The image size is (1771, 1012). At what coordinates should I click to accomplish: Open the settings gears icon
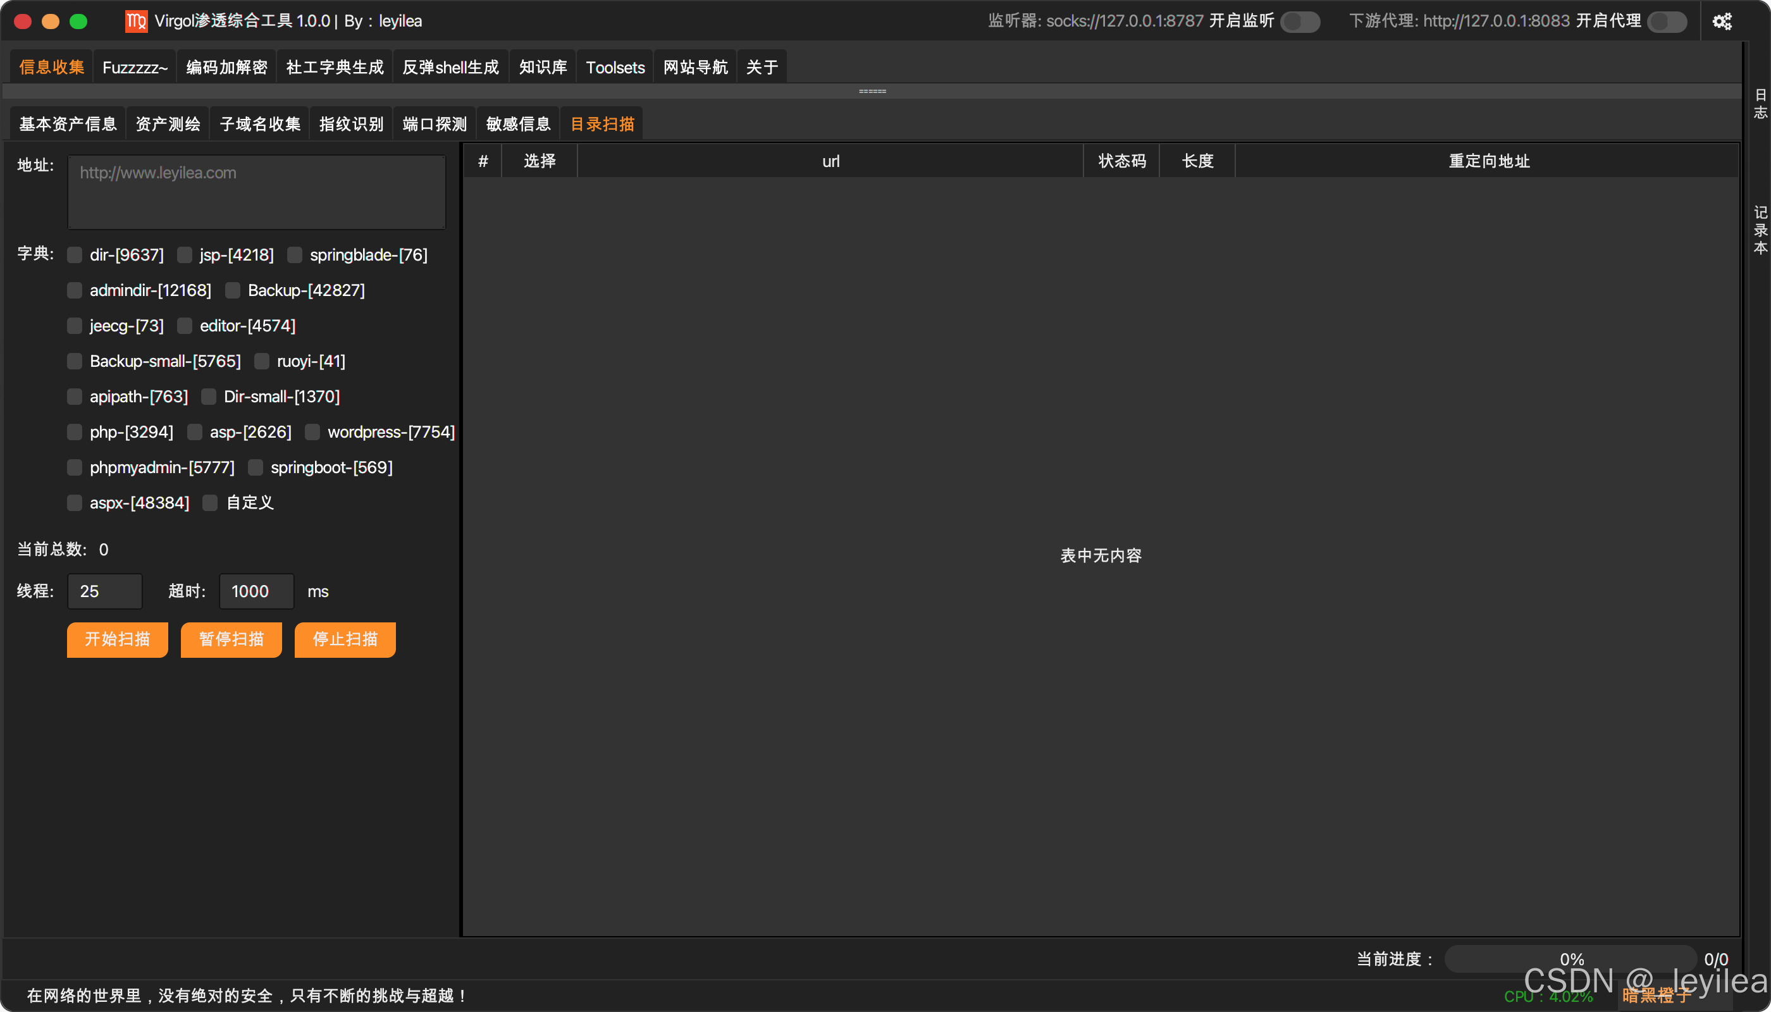(1722, 22)
